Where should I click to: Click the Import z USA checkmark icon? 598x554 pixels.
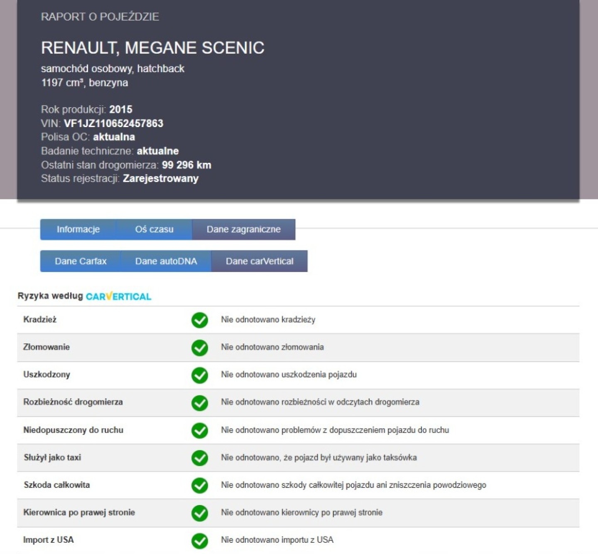(199, 540)
